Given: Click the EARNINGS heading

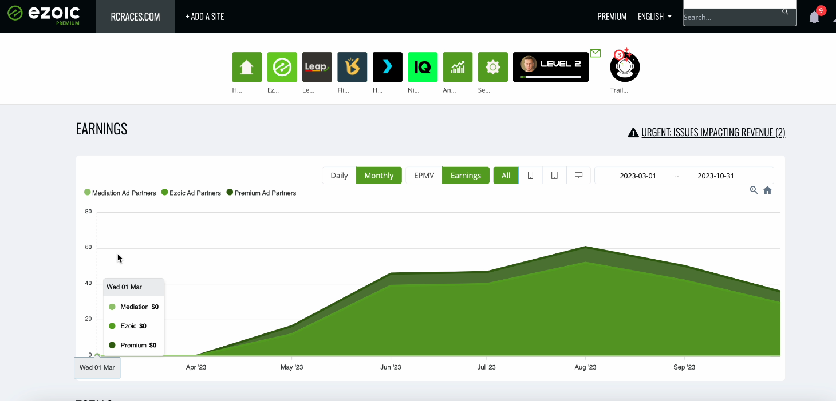Looking at the screenshot, I should pyautogui.click(x=101, y=129).
